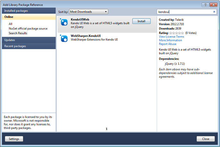Click the star rating of the package
This screenshot has height=147, width=220.
(176, 33)
